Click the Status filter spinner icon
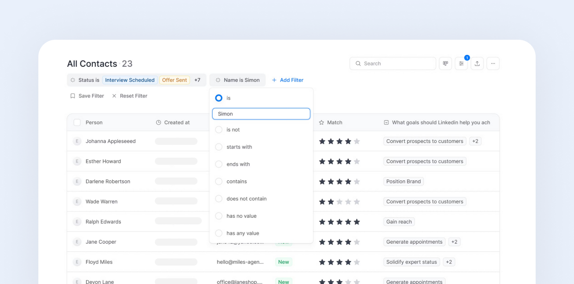Screen dimensions: 574x284 [x=73, y=80]
